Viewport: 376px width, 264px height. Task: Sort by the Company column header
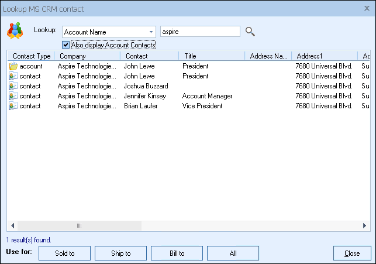click(x=87, y=56)
